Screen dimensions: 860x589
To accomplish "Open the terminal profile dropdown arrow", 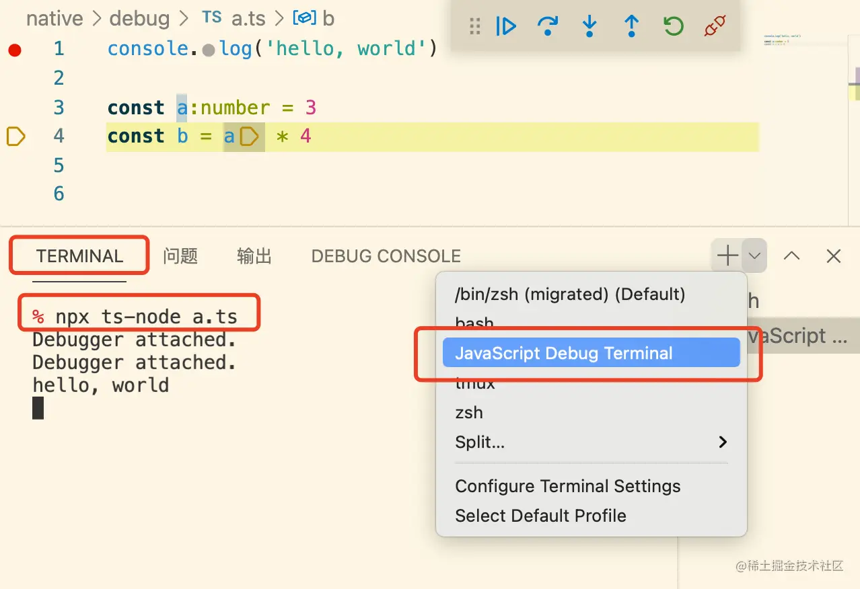I will tap(754, 256).
